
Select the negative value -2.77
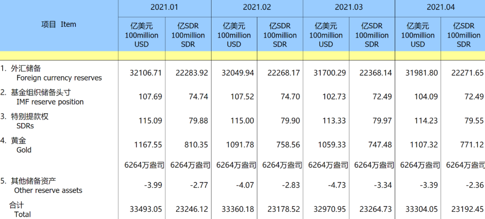(x=199, y=185)
